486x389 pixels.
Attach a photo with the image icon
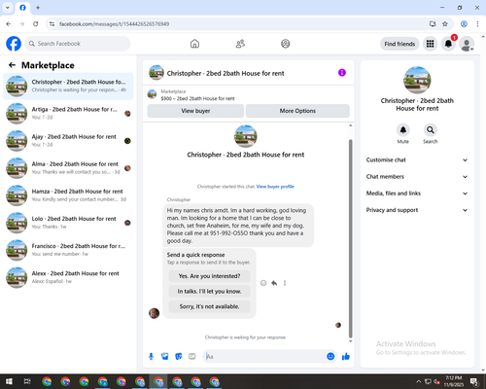pyautogui.click(x=165, y=357)
